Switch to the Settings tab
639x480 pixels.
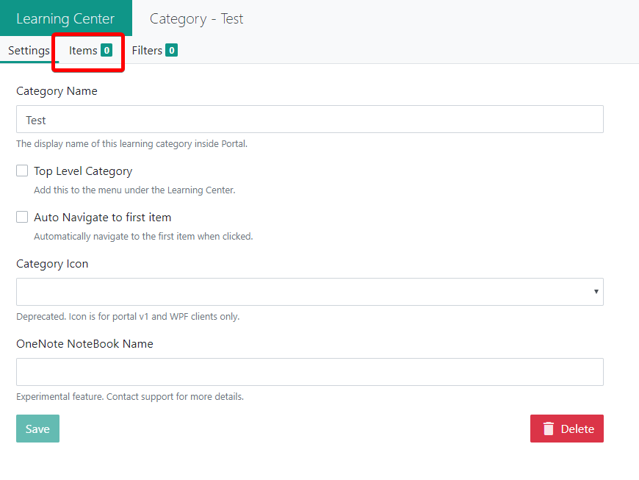coord(29,50)
